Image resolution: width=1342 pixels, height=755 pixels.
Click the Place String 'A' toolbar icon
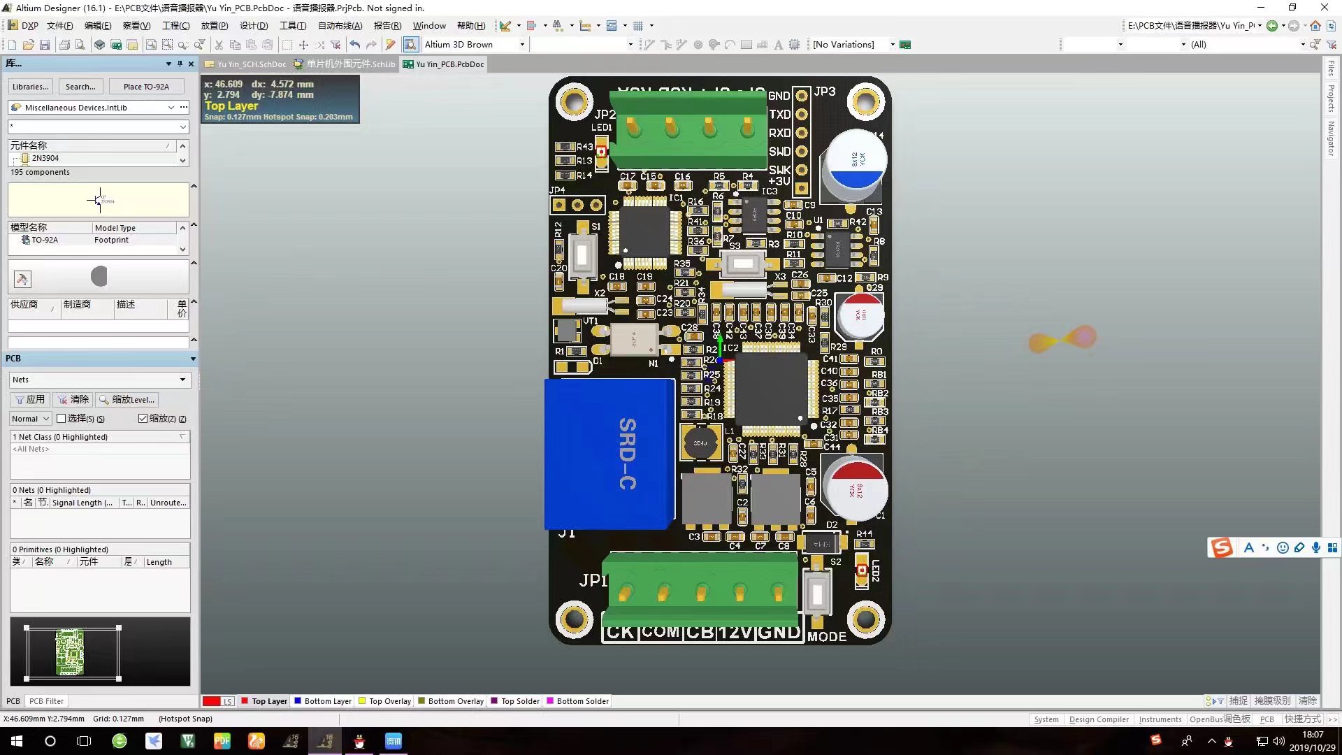coord(778,45)
